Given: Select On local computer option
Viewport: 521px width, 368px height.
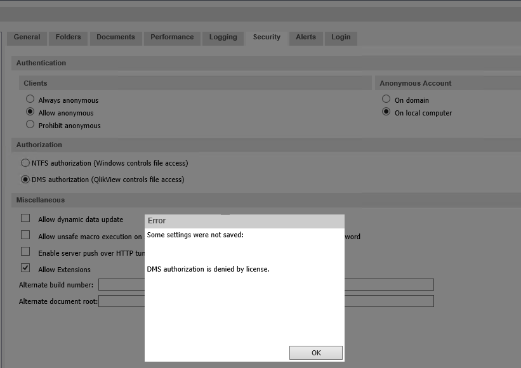Looking at the screenshot, I should coord(386,112).
